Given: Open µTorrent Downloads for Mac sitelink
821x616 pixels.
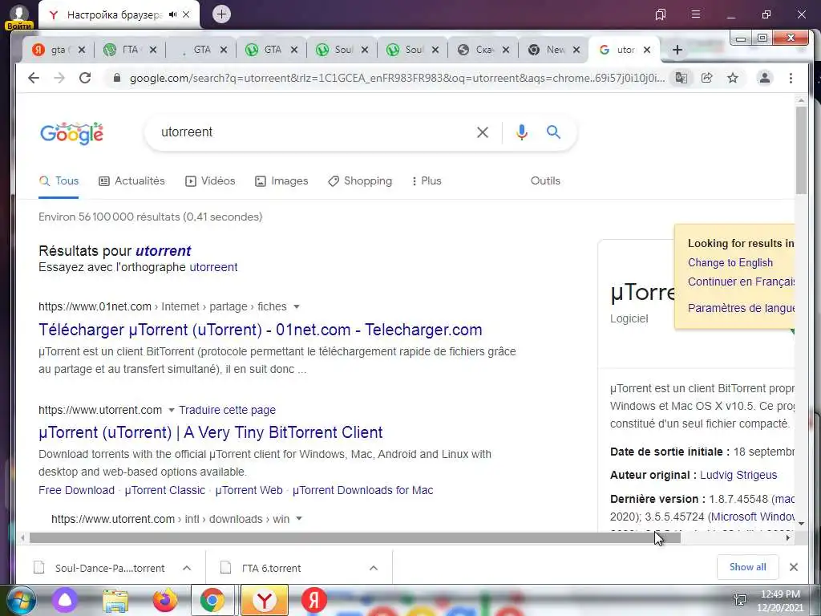Looking at the screenshot, I should [x=363, y=490].
